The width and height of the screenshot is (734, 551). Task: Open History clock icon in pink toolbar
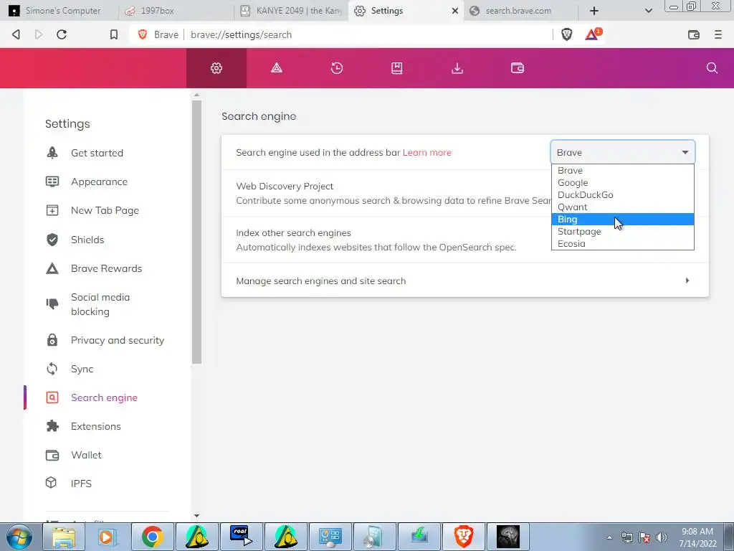(337, 68)
